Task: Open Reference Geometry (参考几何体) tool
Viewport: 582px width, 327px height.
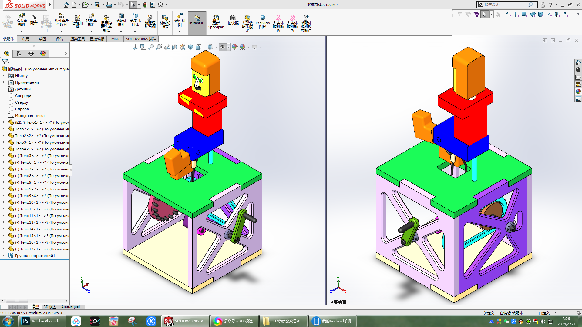Action: coord(135,20)
